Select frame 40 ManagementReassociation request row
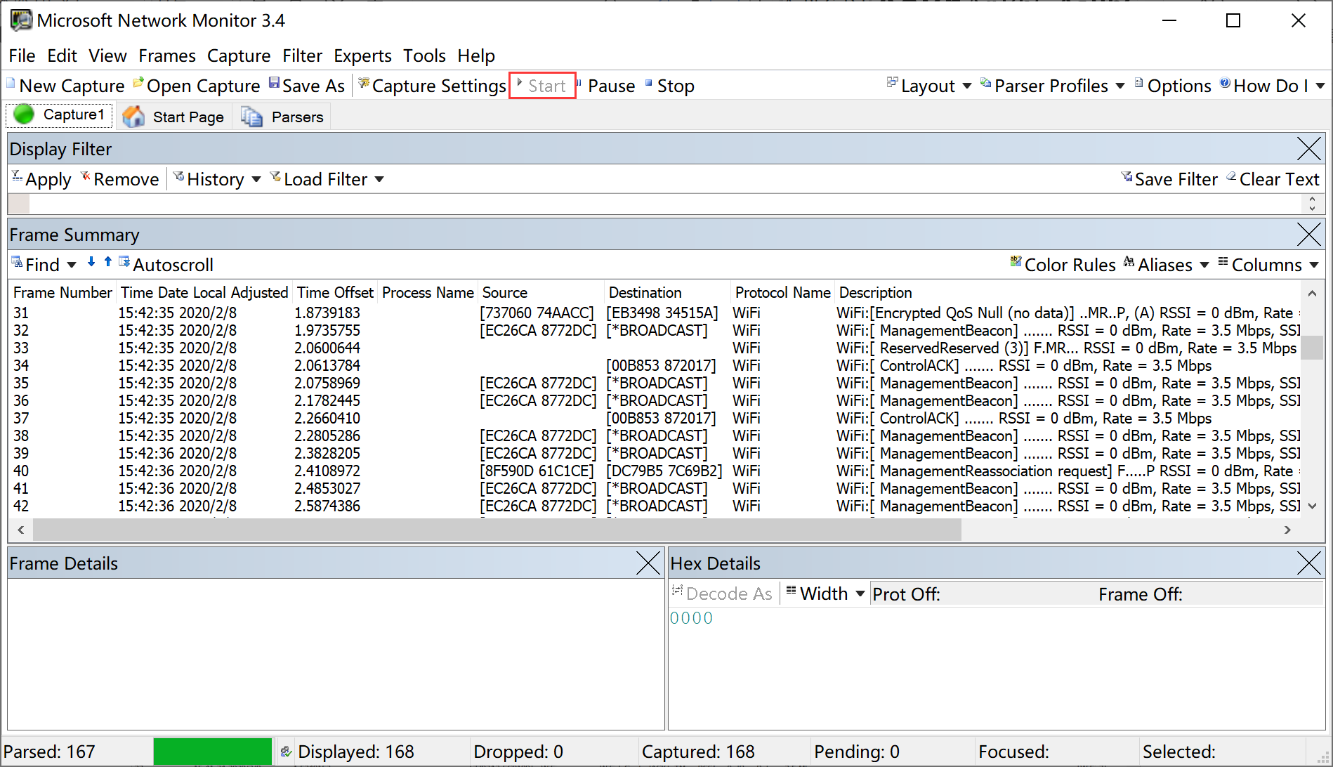 coord(655,471)
